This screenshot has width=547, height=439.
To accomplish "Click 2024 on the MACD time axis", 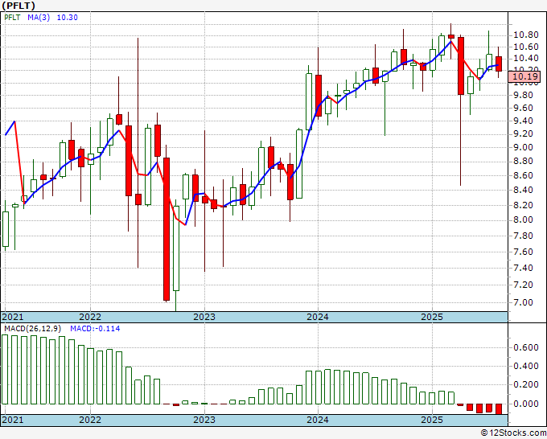I will (x=318, y=420).
